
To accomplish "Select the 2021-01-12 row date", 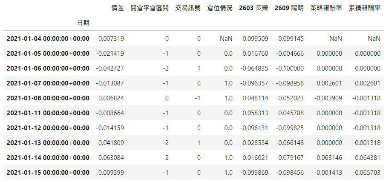I will pyautogui.click(x=48, y=128).
